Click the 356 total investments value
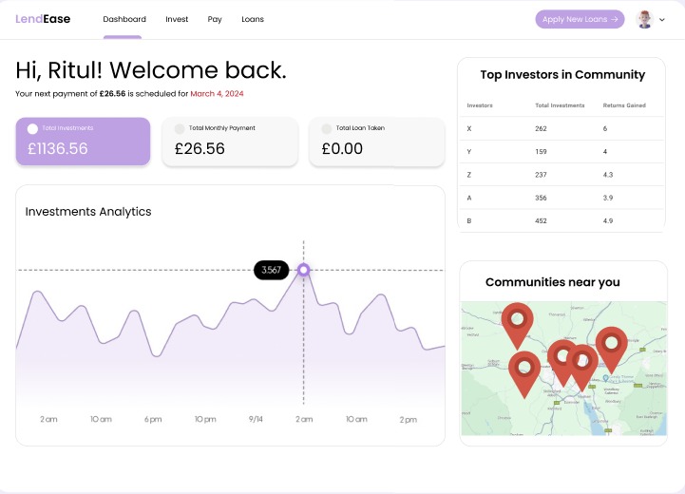This screenshot has height=494, width=685. tap(541, 198)
